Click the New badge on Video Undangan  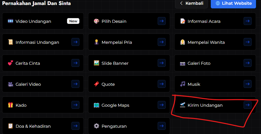73,21
